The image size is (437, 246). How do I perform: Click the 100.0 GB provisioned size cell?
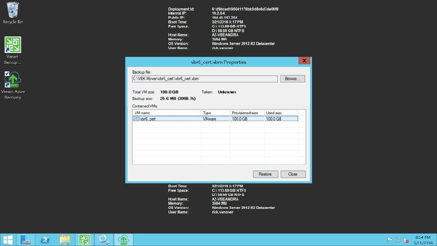point(240,119)
